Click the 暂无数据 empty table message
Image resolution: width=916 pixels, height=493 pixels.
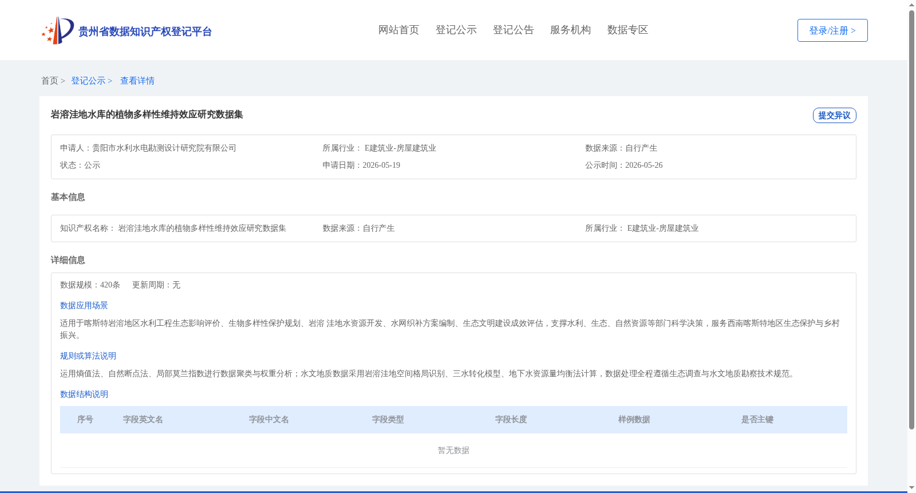click(x=453, y=450)
